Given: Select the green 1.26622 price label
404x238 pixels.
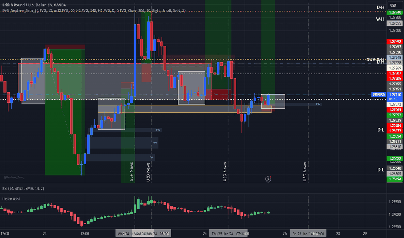Looking at the screenshot, I should click(x=395, y=158).
